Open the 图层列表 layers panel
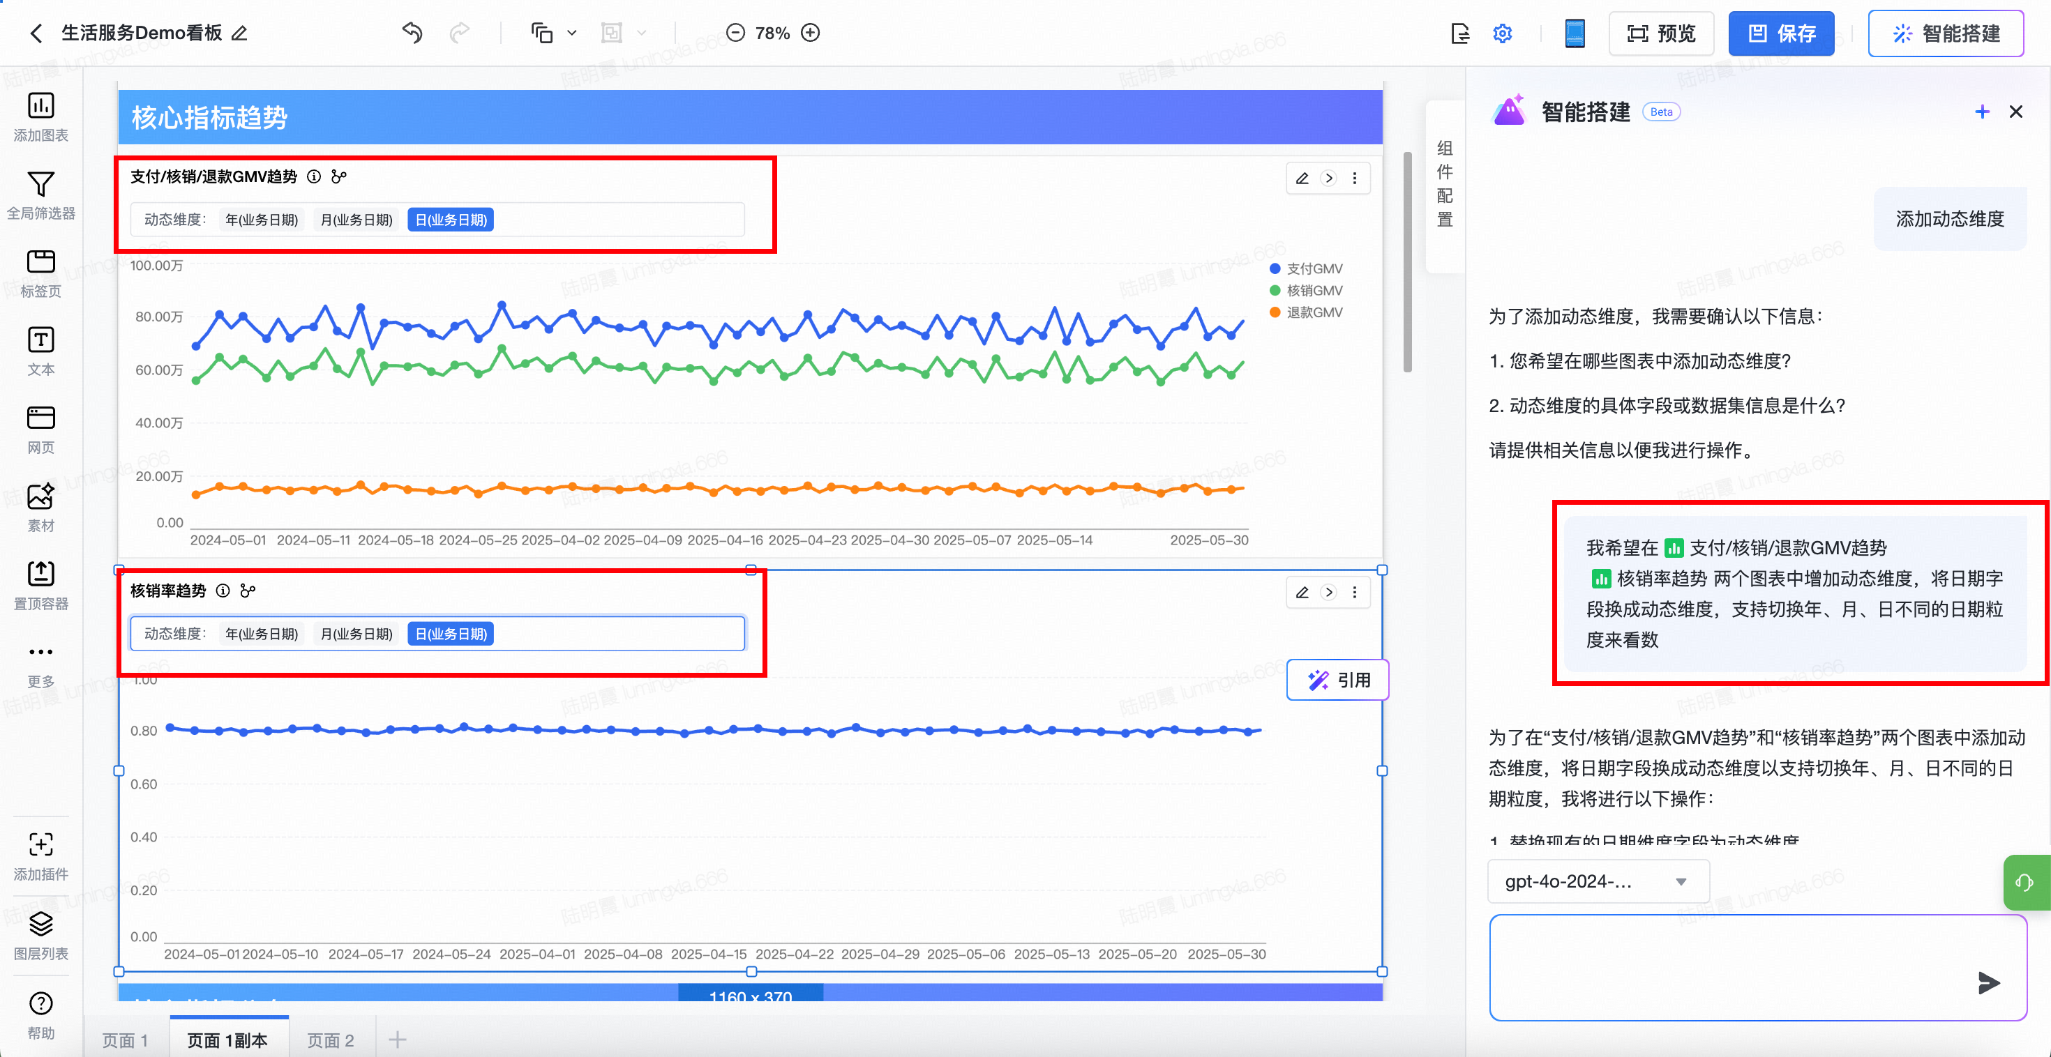 (40, 924)
